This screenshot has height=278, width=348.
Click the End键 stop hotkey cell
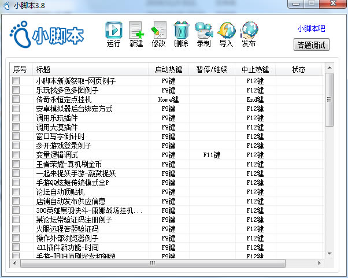pos(256,99)
